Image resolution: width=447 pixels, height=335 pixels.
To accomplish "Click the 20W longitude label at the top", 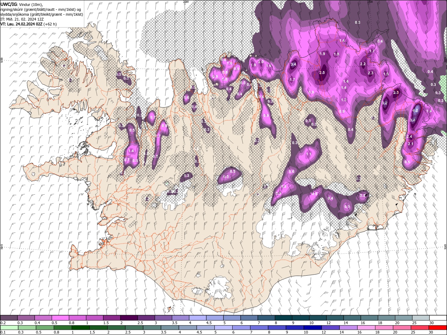I will pyautogui.click(x=186, y=2).
